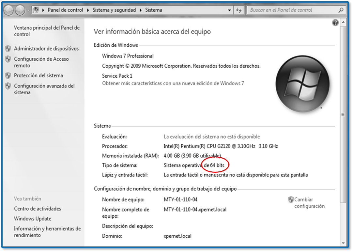The width and height of the screenshot is (353, 252).
Task: Go to Panel de control breadcrumb
Action: 65,10
